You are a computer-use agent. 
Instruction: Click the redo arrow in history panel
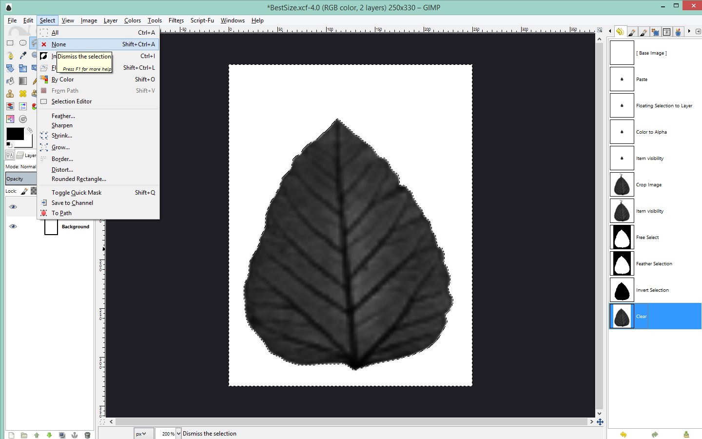point(655,434)
